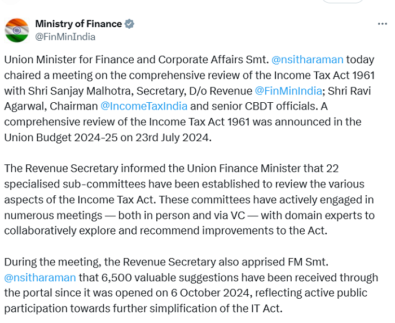The height and width of the screenshot is (323, 395).
Task: Open @nsitharaman mention in the first paragraph
Action: (x=307, y=59)
